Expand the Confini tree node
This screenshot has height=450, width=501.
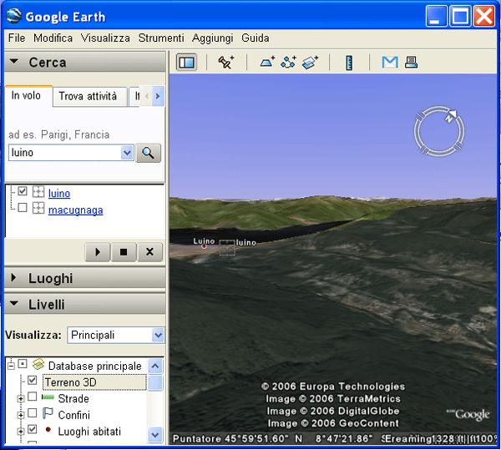[x=21, y=415]
